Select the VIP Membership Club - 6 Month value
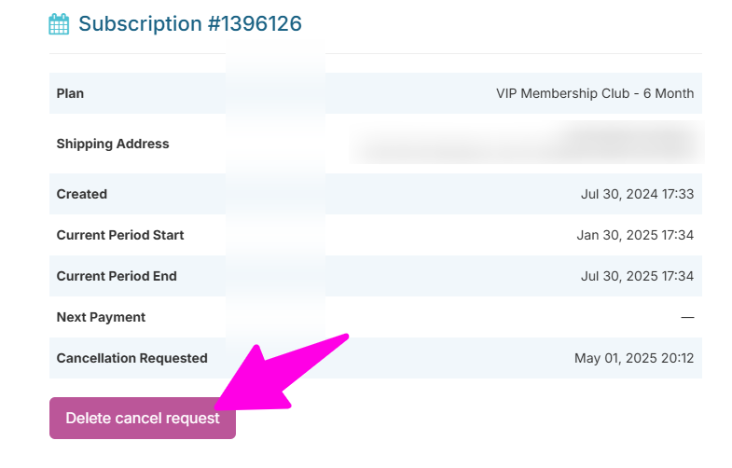This screenshot has height=468, width=732. pyautogui.click(x=595, y=93)
